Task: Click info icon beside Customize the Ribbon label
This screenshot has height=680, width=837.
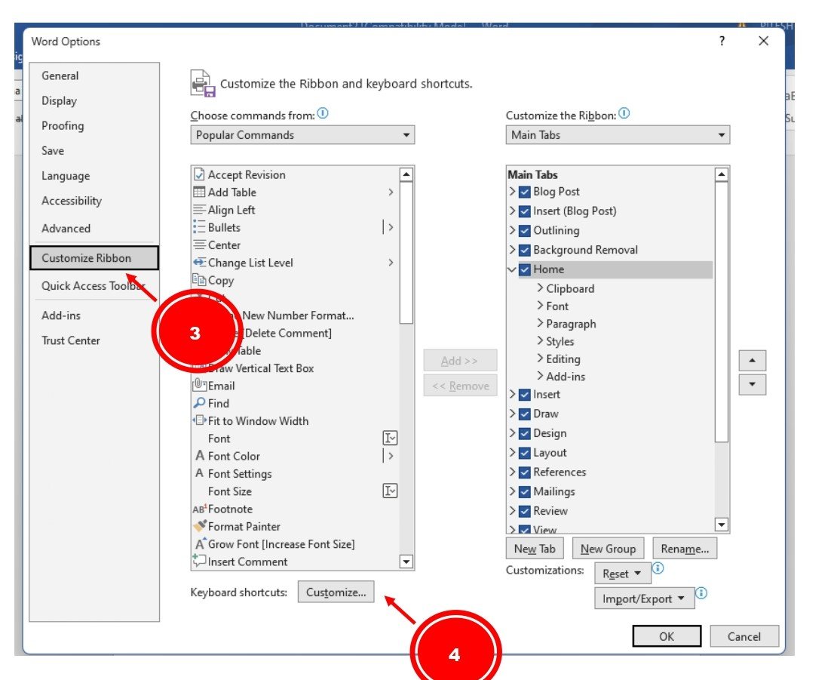Action: point(624,113)
